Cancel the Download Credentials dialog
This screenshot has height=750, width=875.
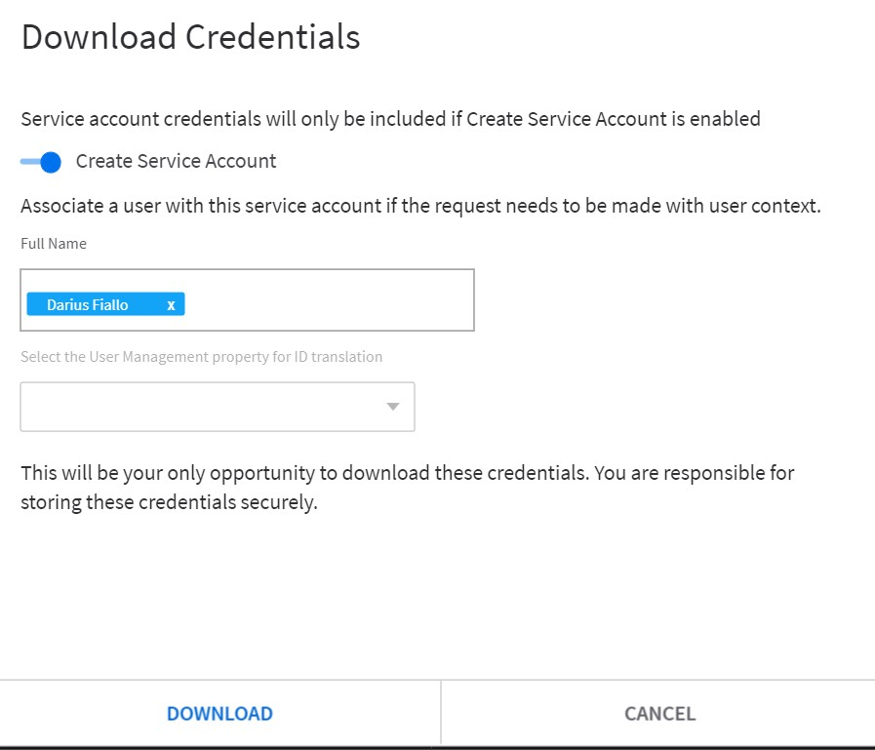point(659,713)
